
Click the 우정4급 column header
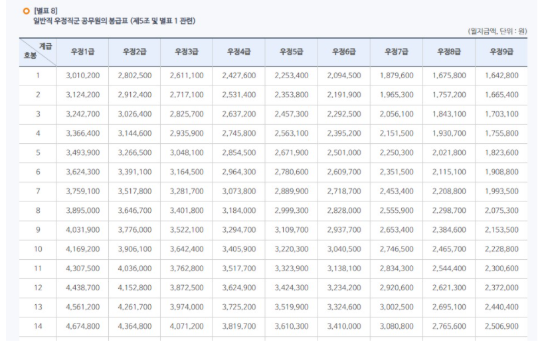pos(239,52)
